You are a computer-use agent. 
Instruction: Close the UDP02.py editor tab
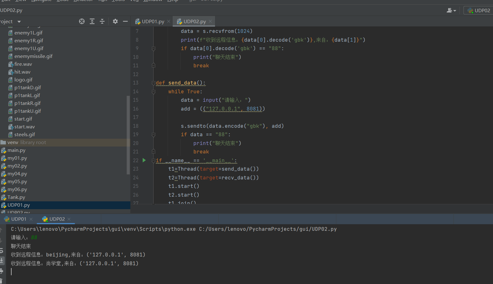pos(210,21)
